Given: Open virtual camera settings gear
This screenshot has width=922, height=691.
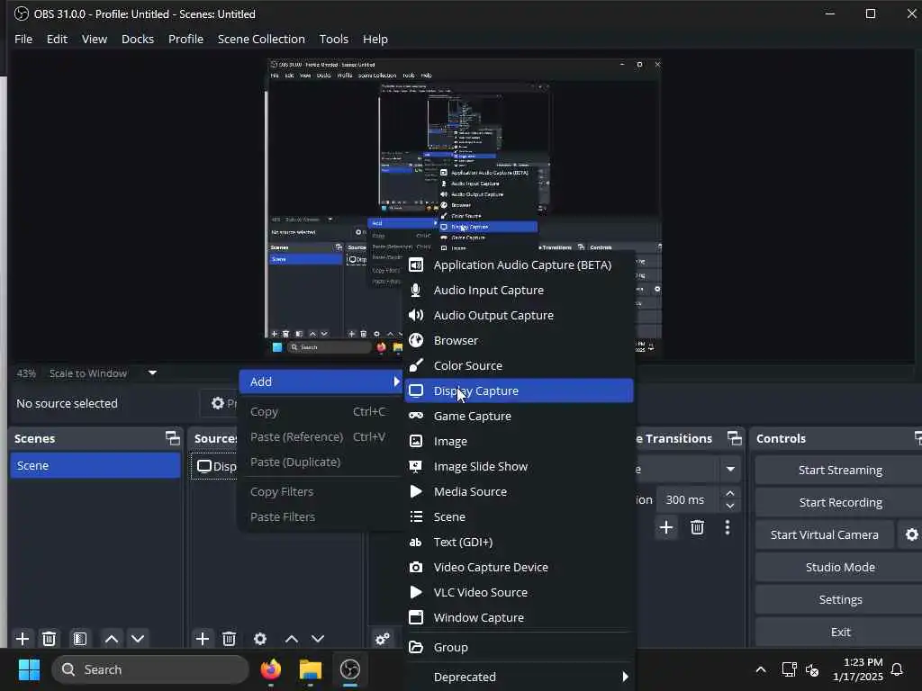Looking at the screenshot, I should 911,534.
